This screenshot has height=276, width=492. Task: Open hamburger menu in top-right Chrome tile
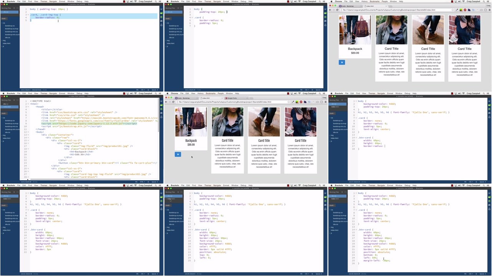[490, 10]
